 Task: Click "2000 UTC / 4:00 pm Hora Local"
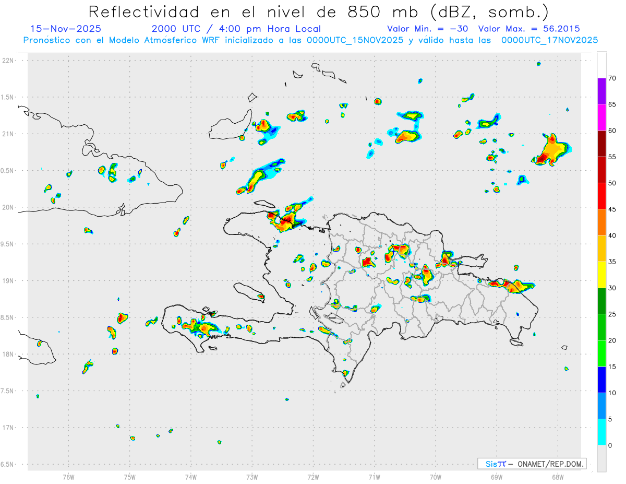pos(236,29)
